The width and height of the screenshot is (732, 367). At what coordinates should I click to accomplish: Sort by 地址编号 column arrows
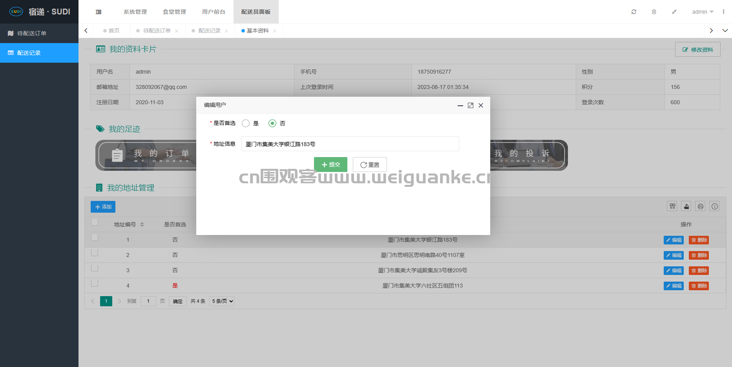coord(142,224)
